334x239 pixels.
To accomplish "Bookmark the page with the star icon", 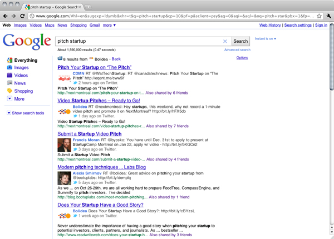I will [x=319, y=16].
